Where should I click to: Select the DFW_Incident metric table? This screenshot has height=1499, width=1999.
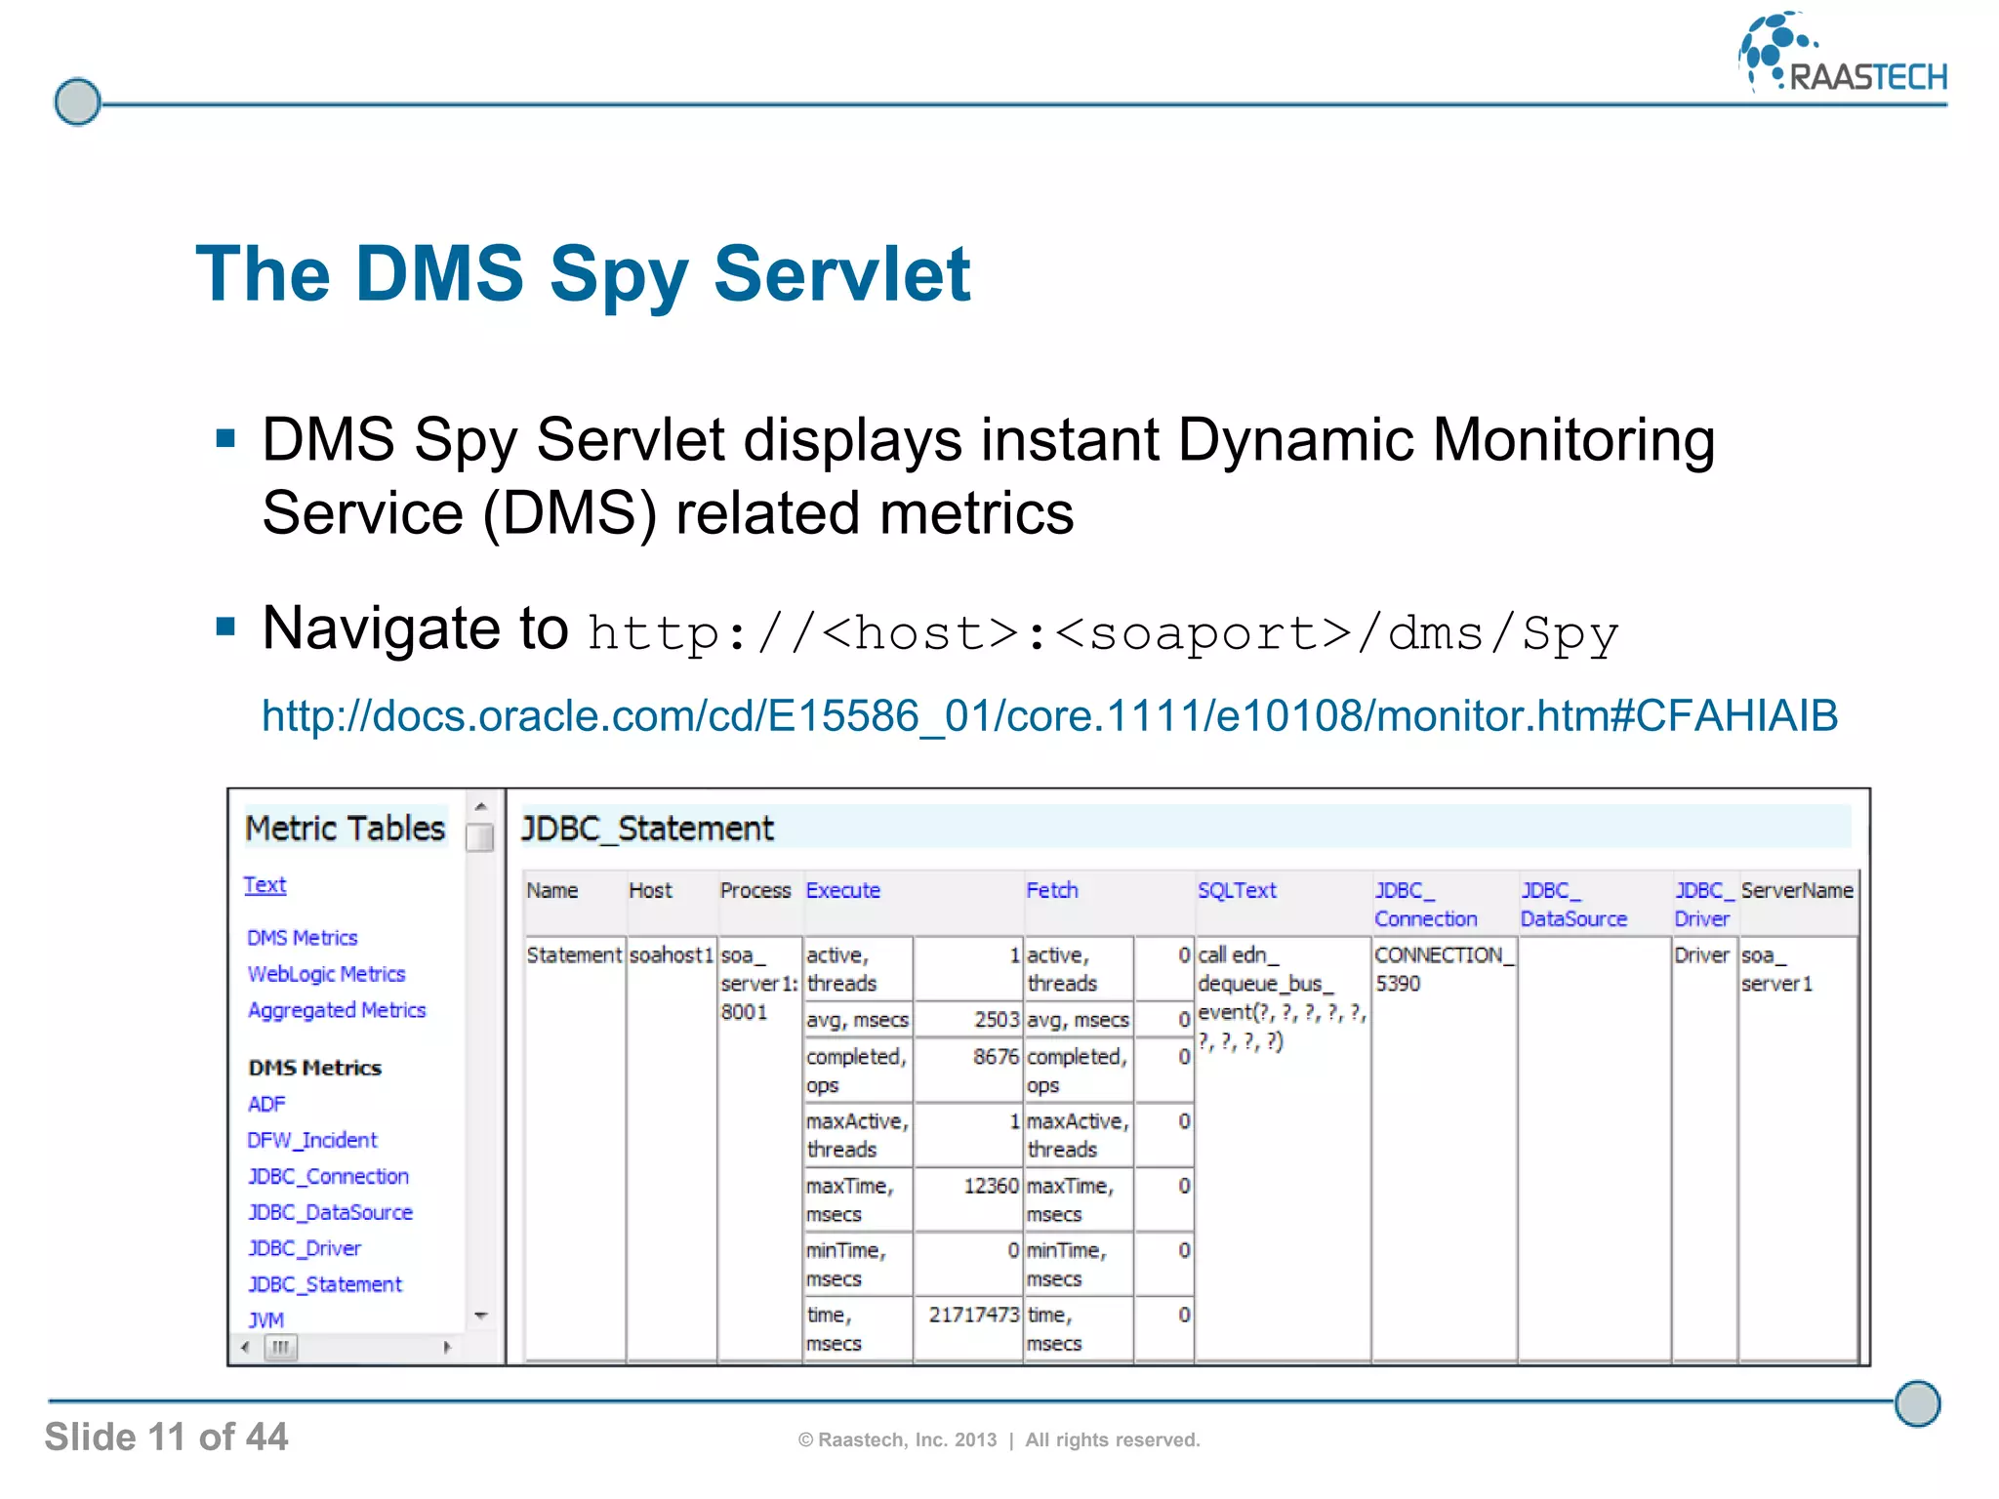click(311, 1140)
